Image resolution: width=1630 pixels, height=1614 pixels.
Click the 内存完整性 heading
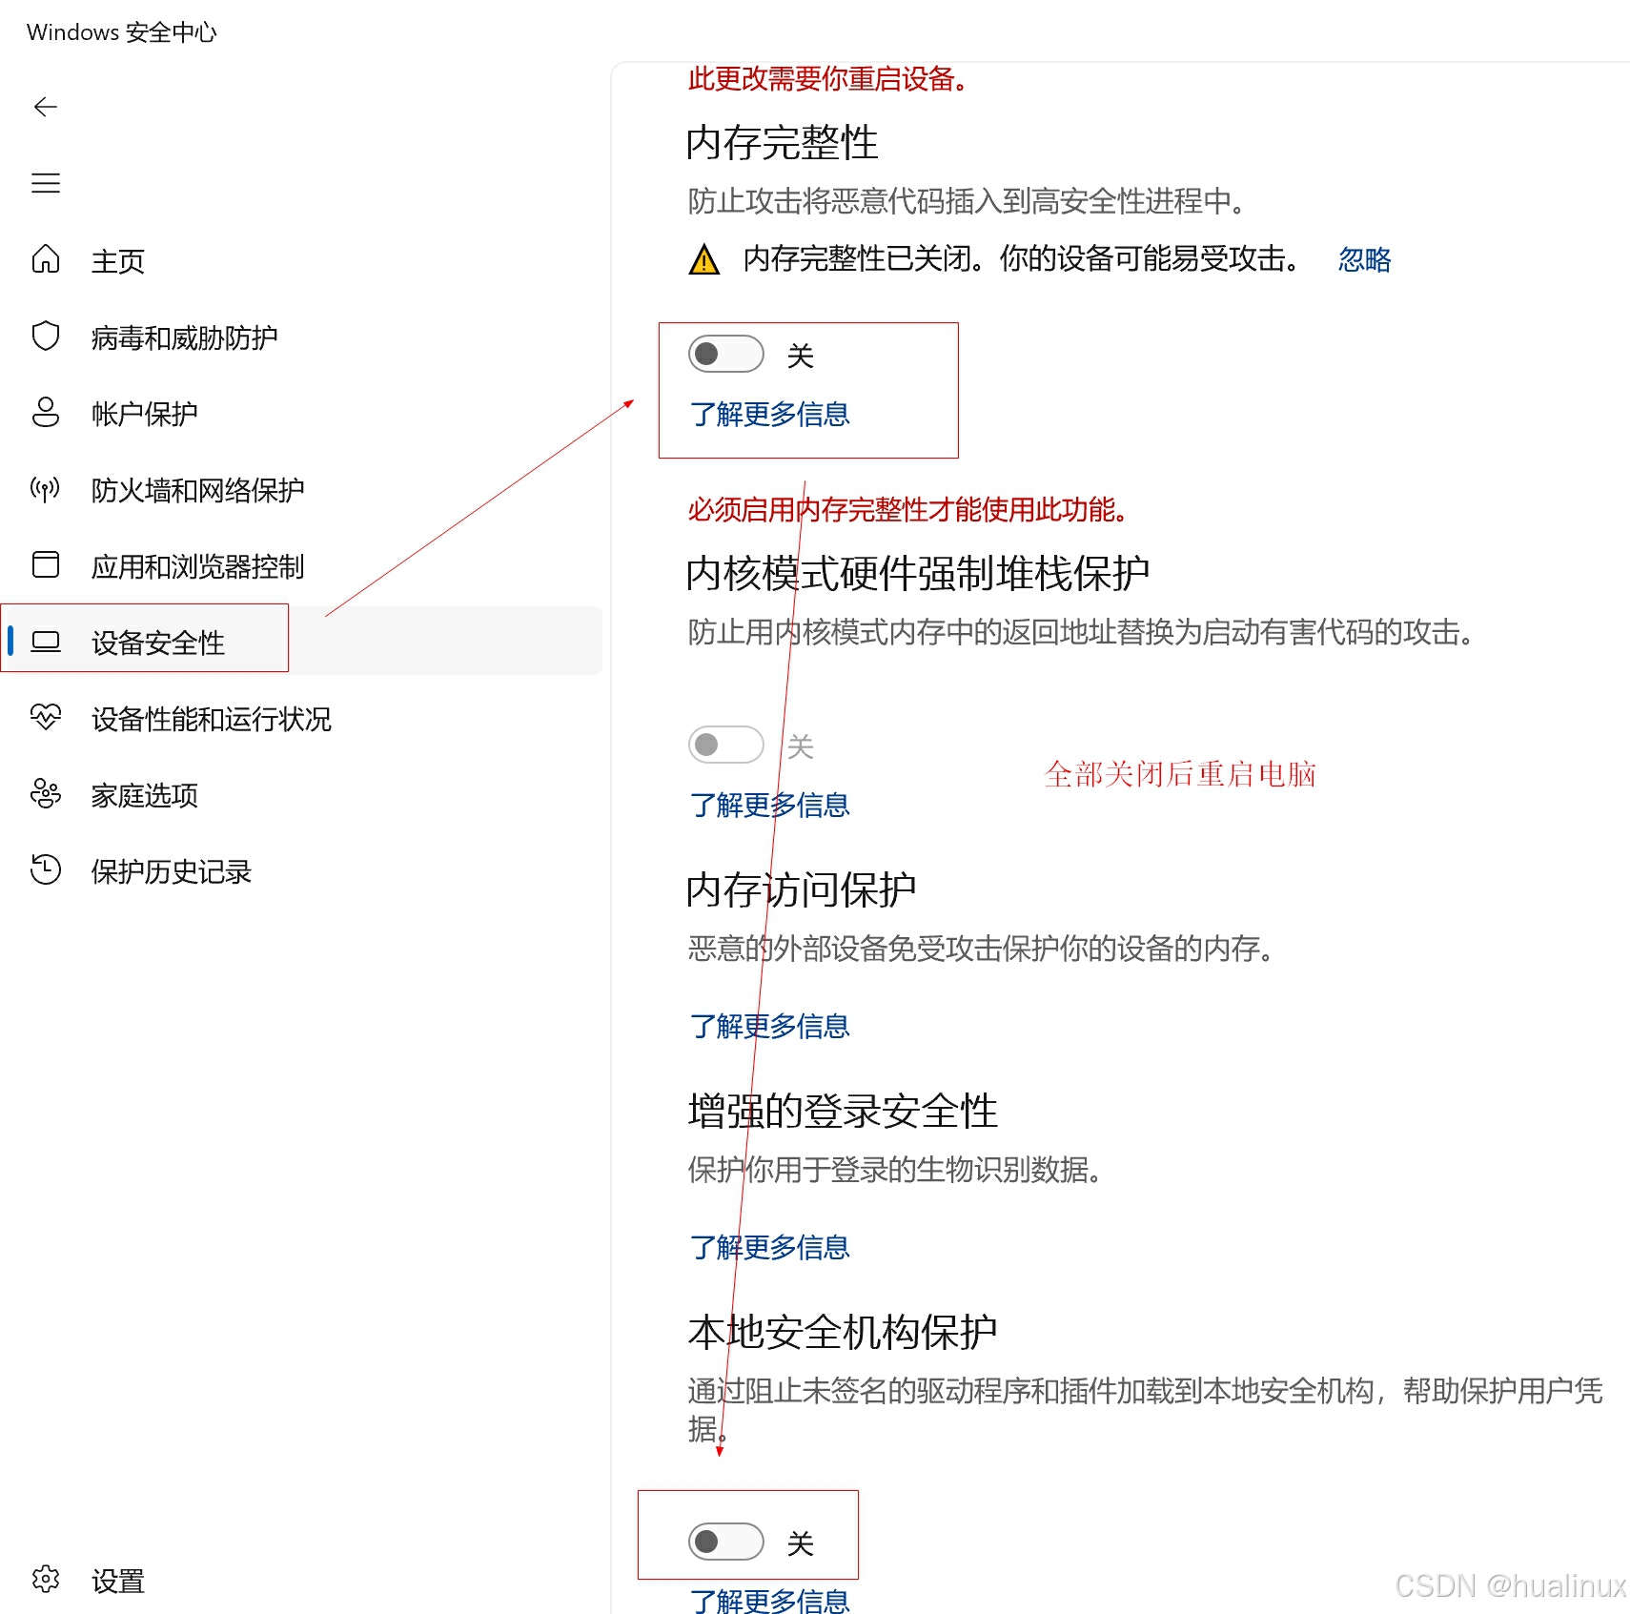point(782,143)
